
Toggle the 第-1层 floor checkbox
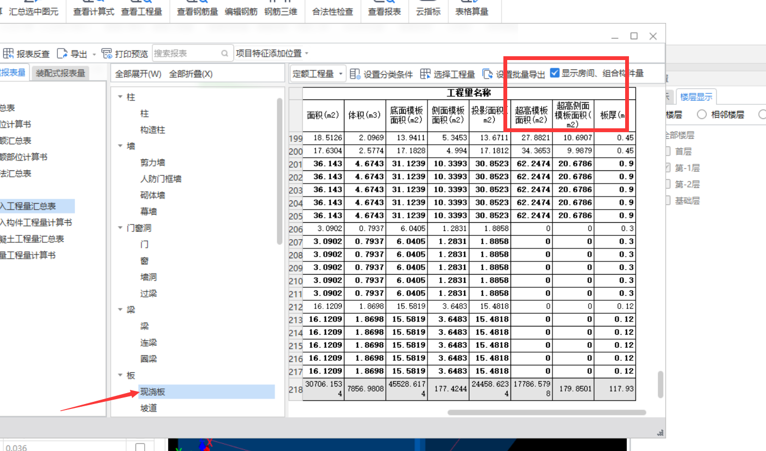[667, 168]
